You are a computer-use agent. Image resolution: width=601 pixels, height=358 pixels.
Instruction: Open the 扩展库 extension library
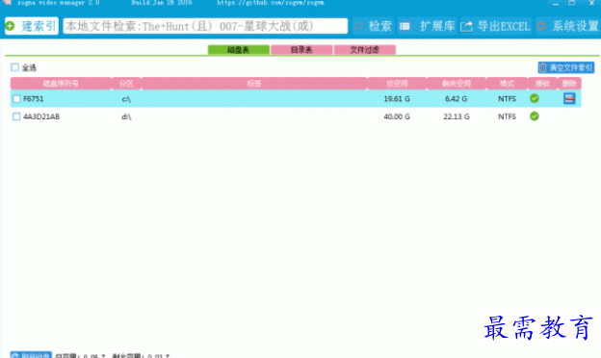click(x=427, y=26)
